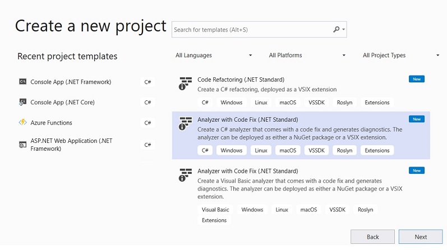Select the Azure Functions lightning icon
The image size is (447, 250).
point(23,122)
